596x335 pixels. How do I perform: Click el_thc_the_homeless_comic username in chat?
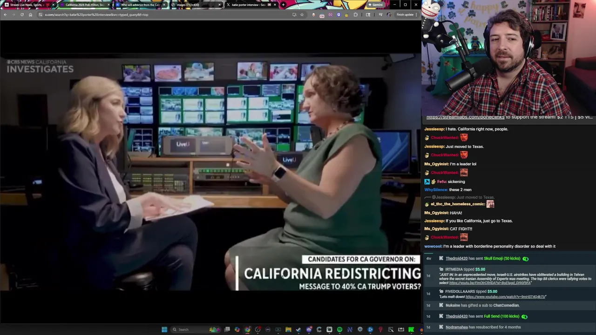(457, 204)
